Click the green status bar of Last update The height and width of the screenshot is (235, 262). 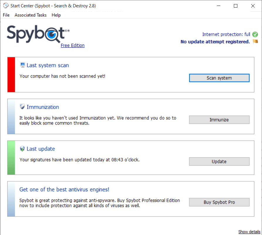[11, 158]
